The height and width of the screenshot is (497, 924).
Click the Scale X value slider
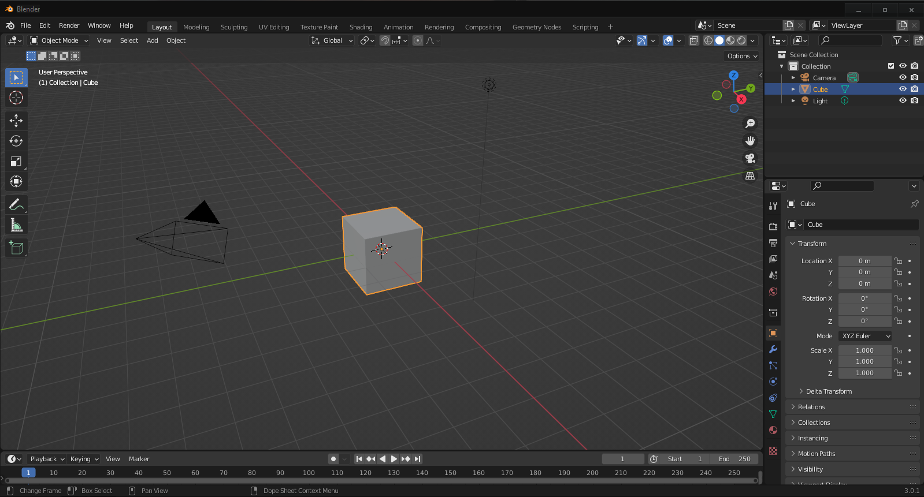tap(864, 350)
